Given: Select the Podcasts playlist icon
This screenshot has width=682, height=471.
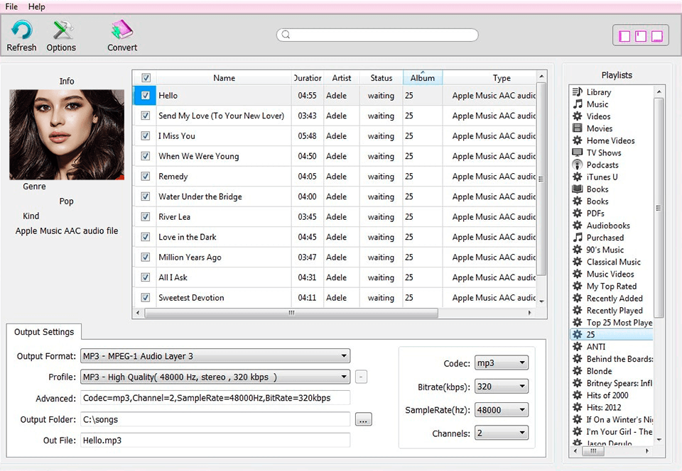Looking at the screenshot, I should (x=578, y=165).
